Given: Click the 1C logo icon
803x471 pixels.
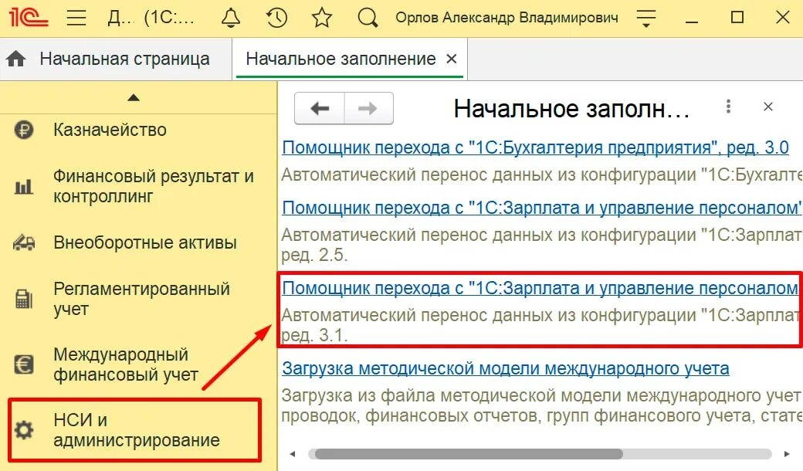Looking at the screenshot, I should [28, 18].
